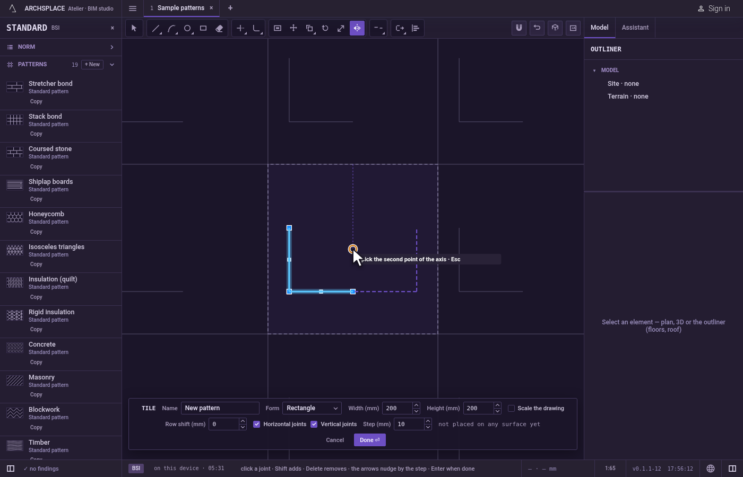Click the Align tool icon

[x=416, y=28]
